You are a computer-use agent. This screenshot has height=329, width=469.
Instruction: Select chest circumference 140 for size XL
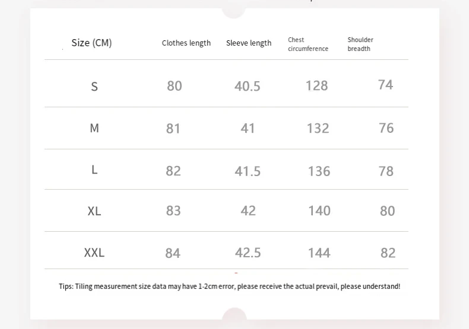[319, 211]
